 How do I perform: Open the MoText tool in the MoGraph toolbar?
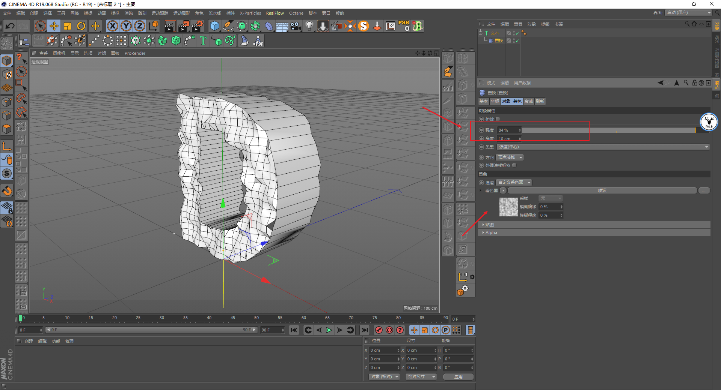pyautogui.click(x=203, y=40)
